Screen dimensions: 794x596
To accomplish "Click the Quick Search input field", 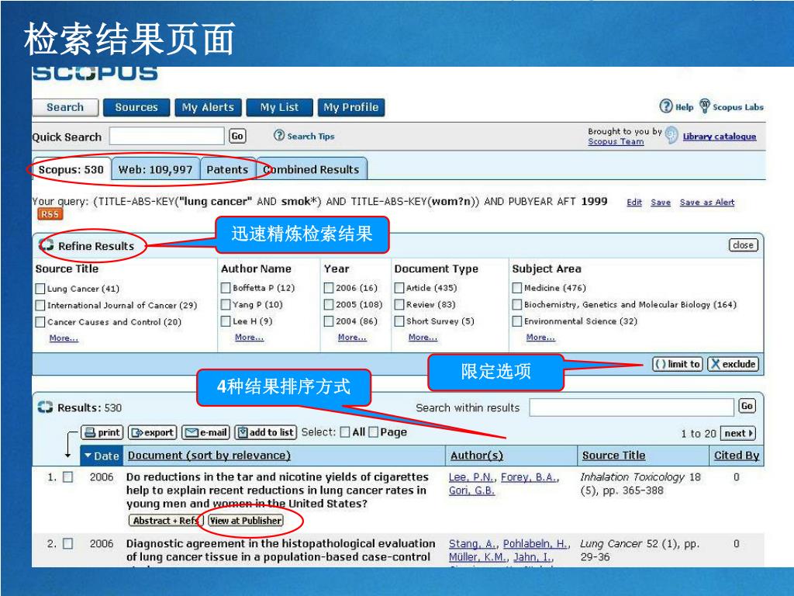I will click(x=166, y=136).
